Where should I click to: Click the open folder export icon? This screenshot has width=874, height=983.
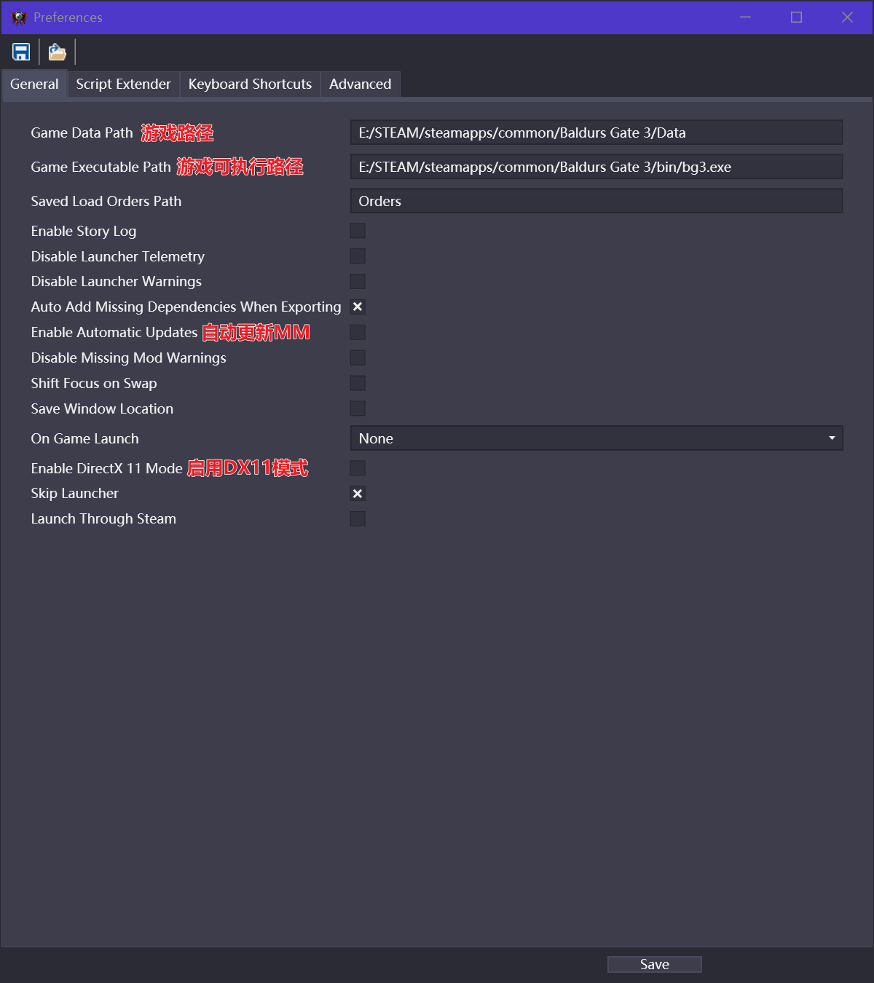tap(56, 52)
